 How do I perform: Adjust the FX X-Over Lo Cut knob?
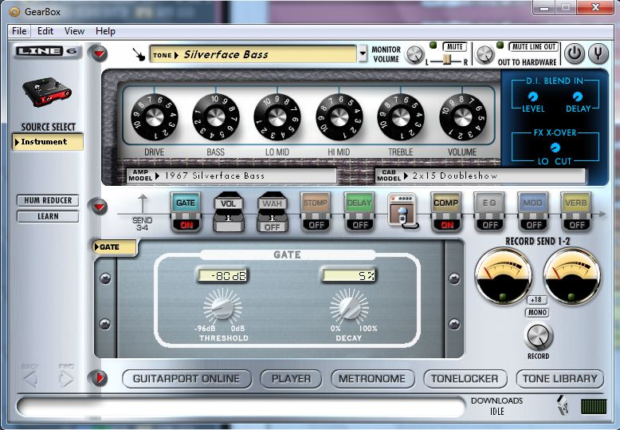point(555,148)
